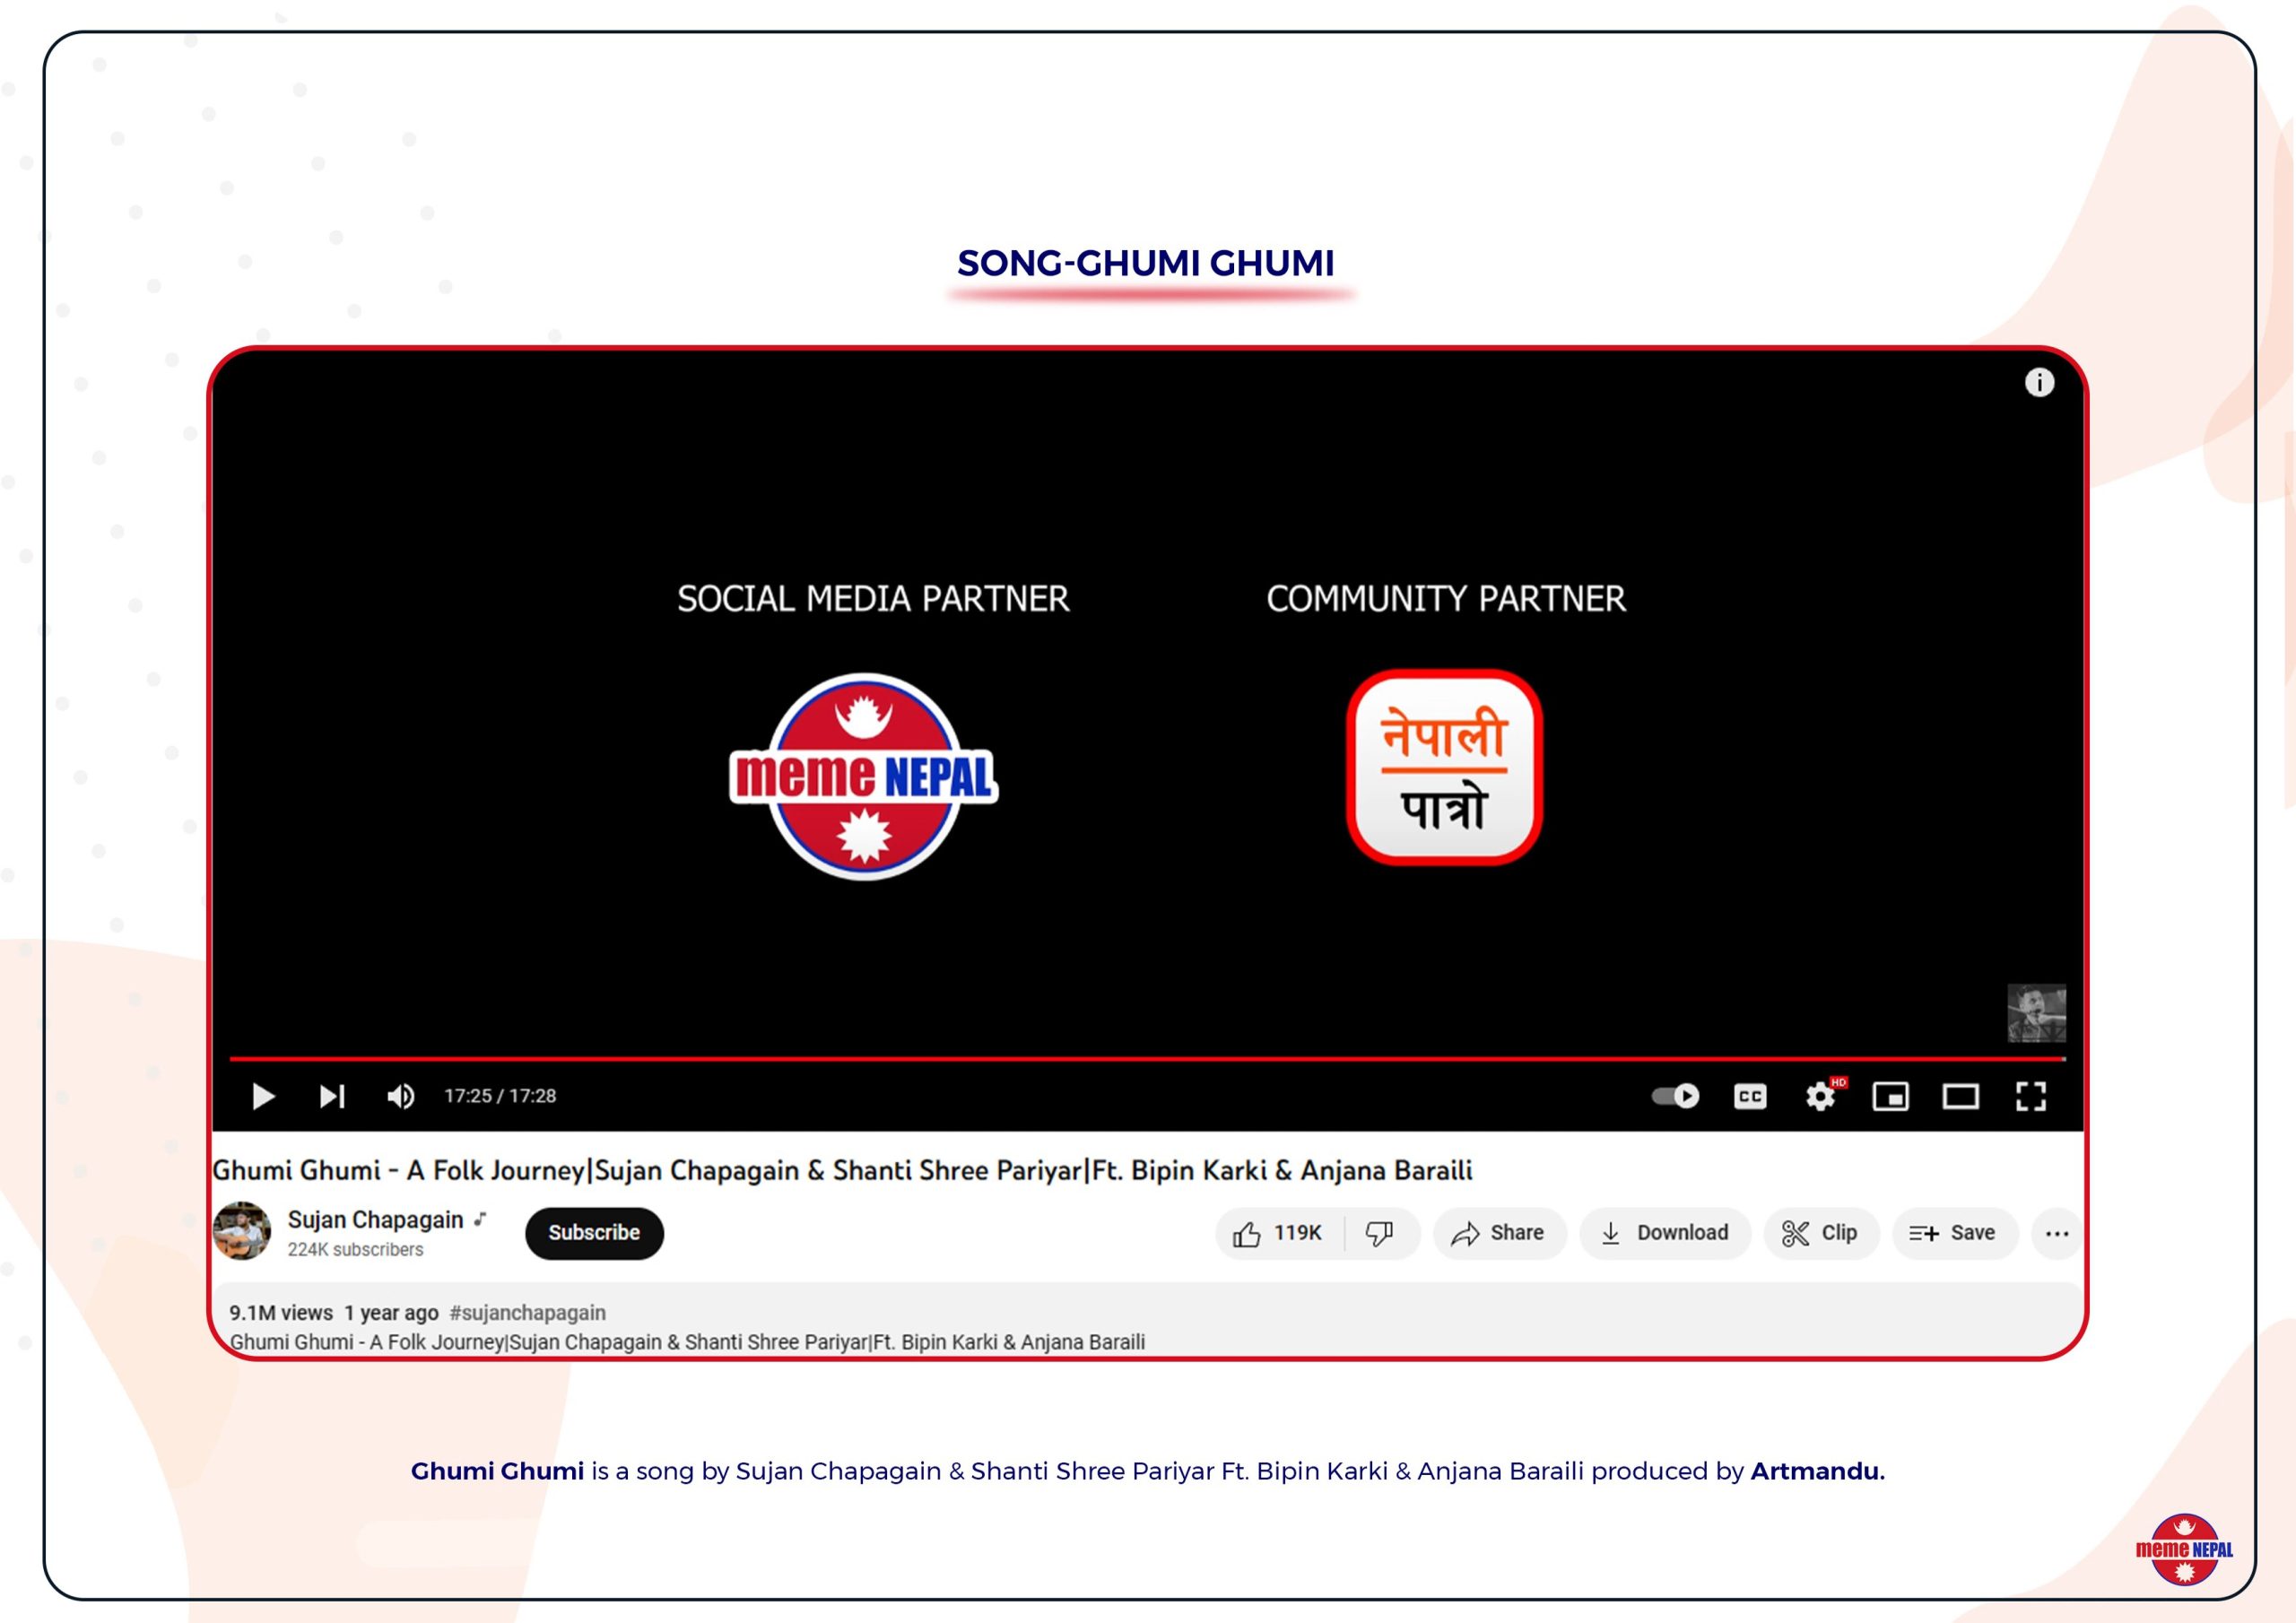Open the three-dot more actions menu
The width and height of the screenshot is (2296, 1623).
2057,1233
